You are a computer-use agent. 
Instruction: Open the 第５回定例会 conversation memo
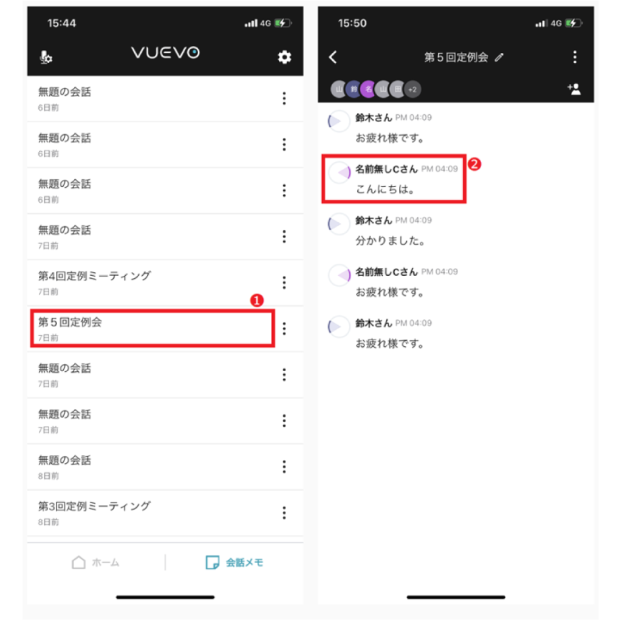[152, 329]
